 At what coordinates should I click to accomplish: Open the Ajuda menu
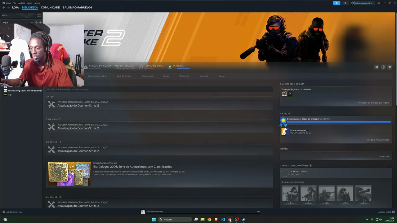coord(37,3)
